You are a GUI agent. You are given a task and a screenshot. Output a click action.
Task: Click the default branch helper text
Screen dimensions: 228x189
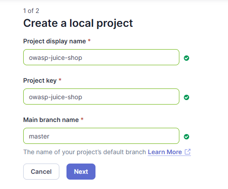[x=85, y=152]
